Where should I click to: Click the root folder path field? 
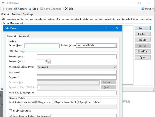[x=68, y=106]
